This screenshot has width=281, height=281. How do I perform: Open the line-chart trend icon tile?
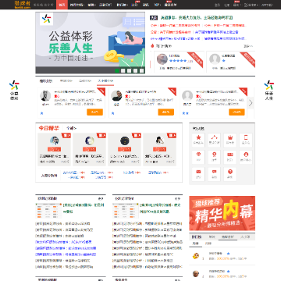tap(214, 140)
